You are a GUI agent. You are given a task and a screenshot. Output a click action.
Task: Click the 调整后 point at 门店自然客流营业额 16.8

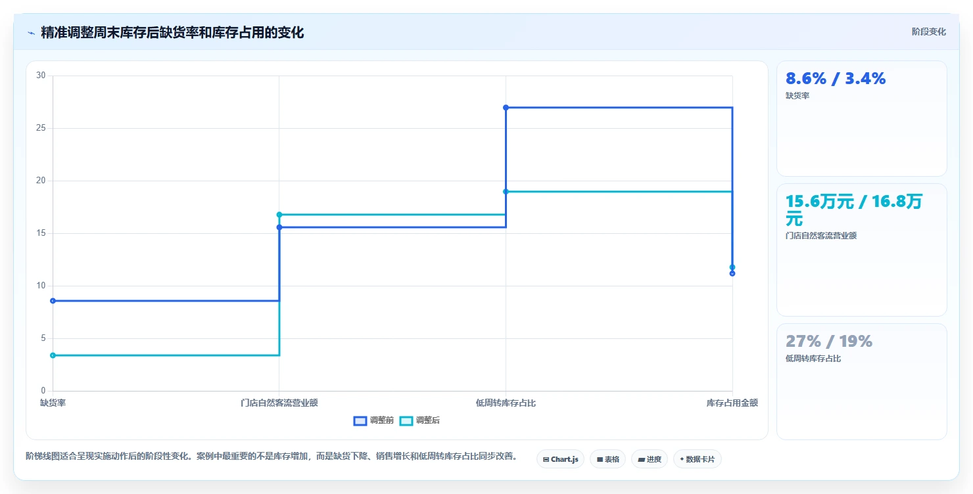(279, 215)
